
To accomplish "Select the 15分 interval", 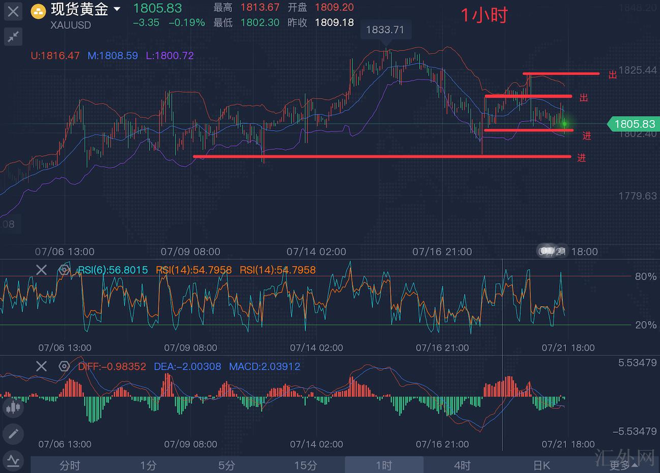I will click(x=305, y=465).
